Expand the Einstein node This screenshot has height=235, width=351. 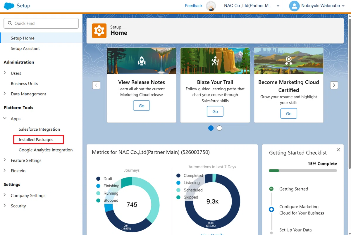tap(5, 170)
